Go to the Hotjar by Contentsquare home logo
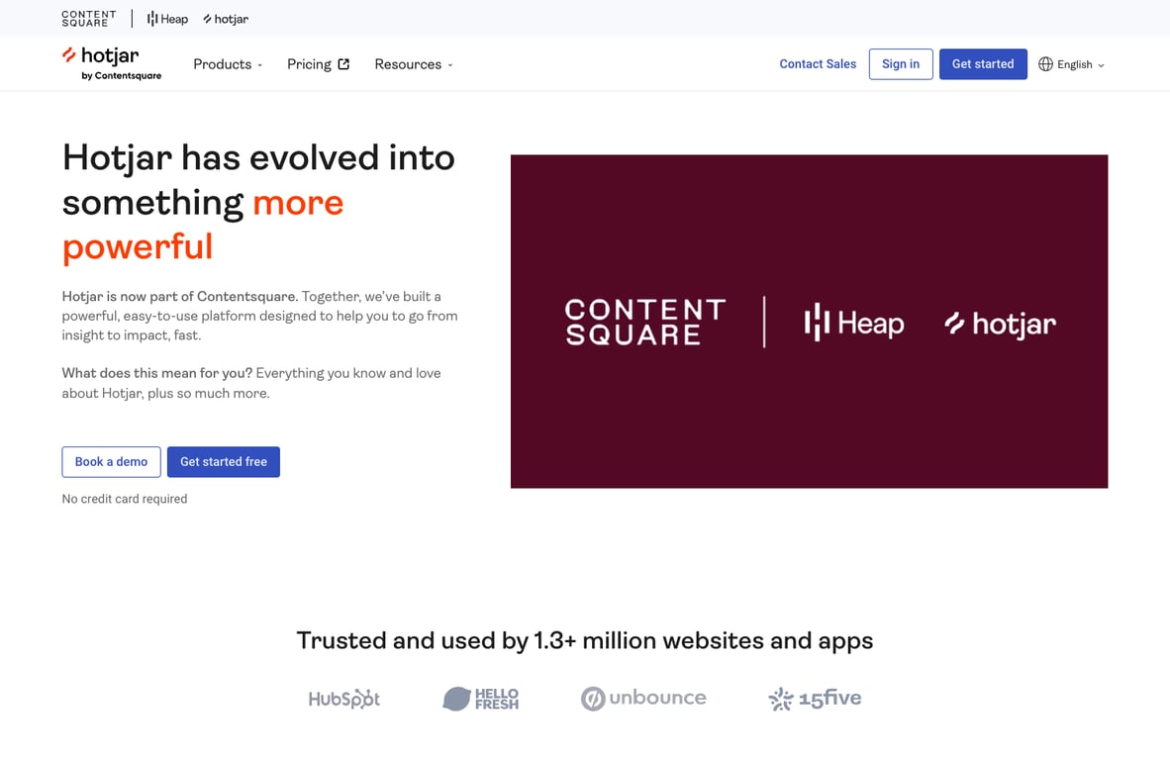Screen dimensions: 1170x760 tap(112, 63)
